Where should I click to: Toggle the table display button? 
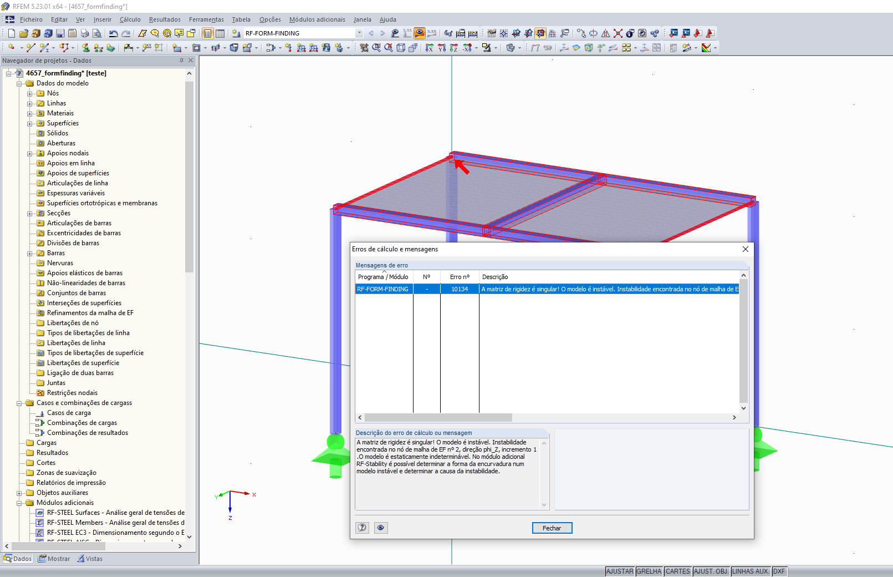click(x=220, y=33)
